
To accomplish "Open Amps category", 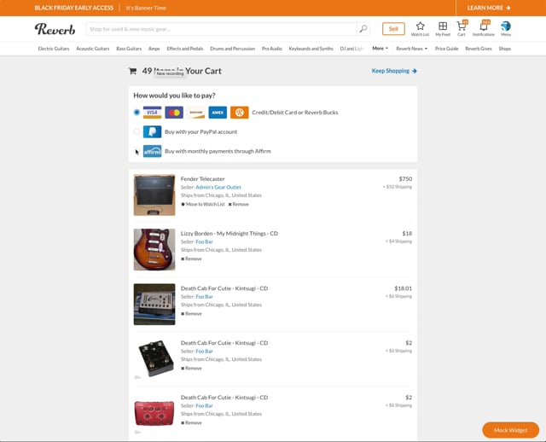I will pyautogui.click(x=154, y=49).
